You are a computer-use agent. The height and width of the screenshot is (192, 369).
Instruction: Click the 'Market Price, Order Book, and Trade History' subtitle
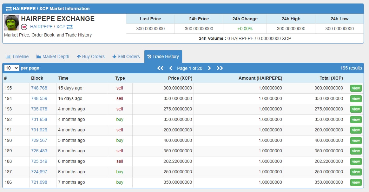48,35
